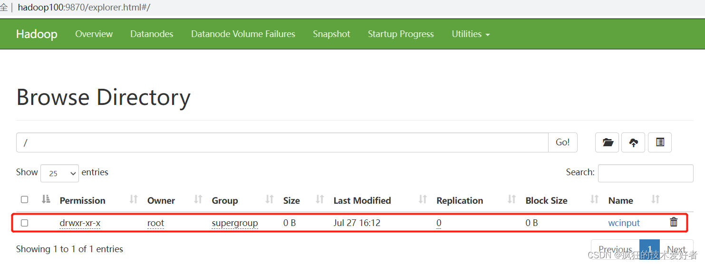The height and width of the screenshot is (264, 705).
Task: Open the wcinput directory link
Action: (624, 223)
